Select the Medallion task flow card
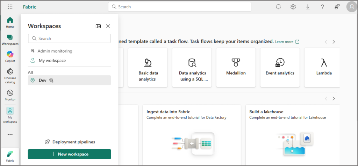 point(236,67)
